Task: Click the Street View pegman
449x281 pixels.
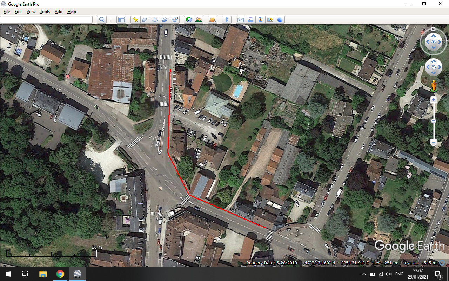Action: tap(434, 86)
